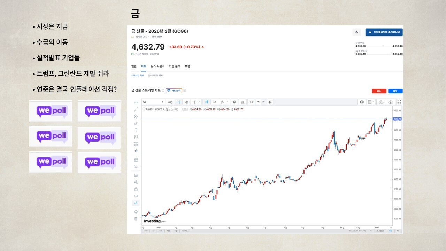Toggle hide all drawings eye icon
Viewport: 446px width, 251px height.
[x=136, y=196]
